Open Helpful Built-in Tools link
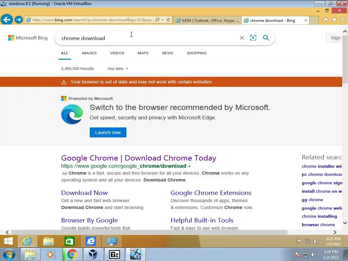Image resolution: width=348 pixels, height=261 pixels. pyautogui.click(x=202, y=220)
